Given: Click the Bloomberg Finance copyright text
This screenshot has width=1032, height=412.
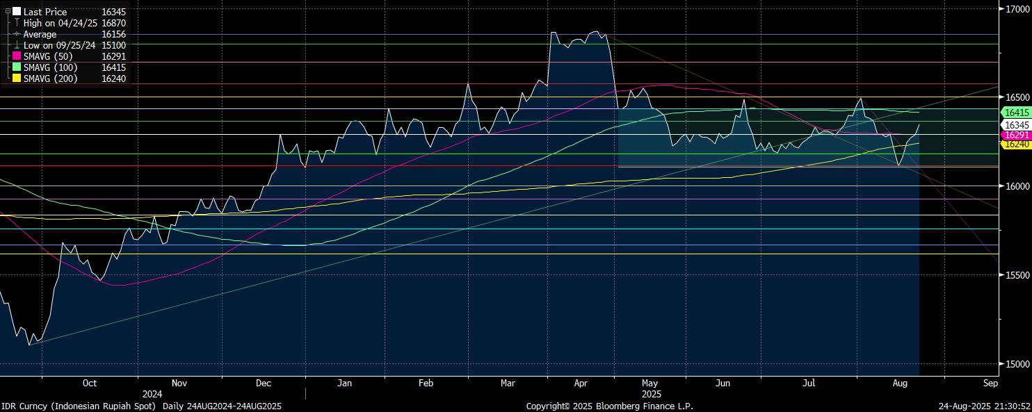Looking at the screenshot, I should click(x=609, y=406).
